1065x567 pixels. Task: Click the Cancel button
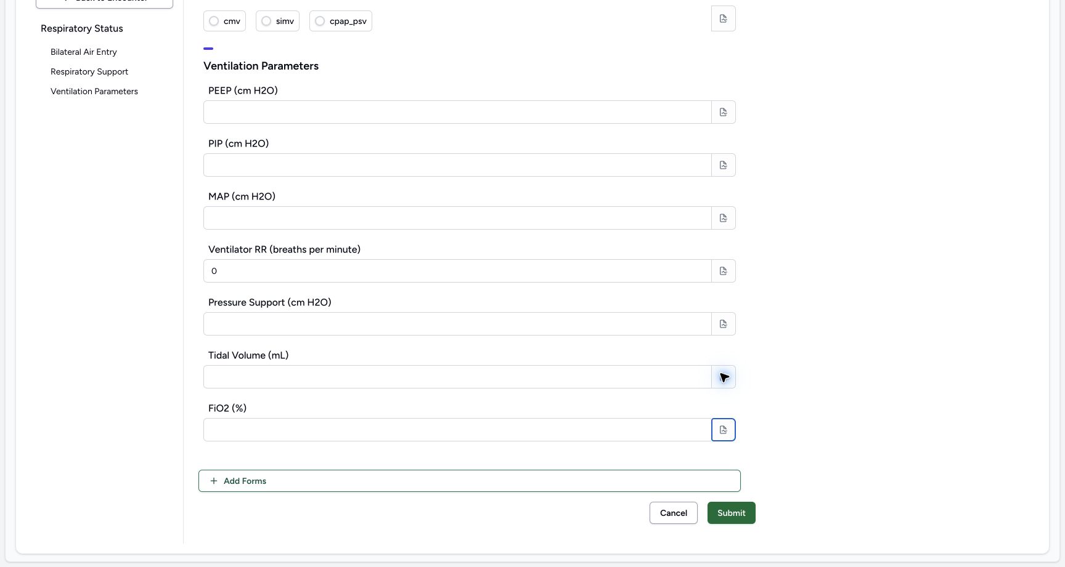click(x=674, y=513)
